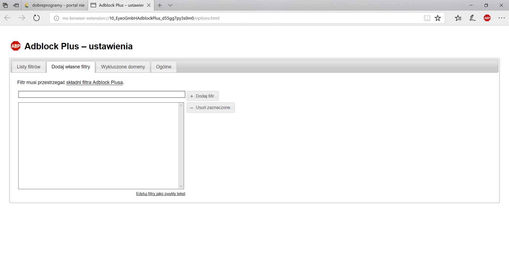Click the custom filter text input
This screenshot has width=509, height=273.
(x=102, y=94)
